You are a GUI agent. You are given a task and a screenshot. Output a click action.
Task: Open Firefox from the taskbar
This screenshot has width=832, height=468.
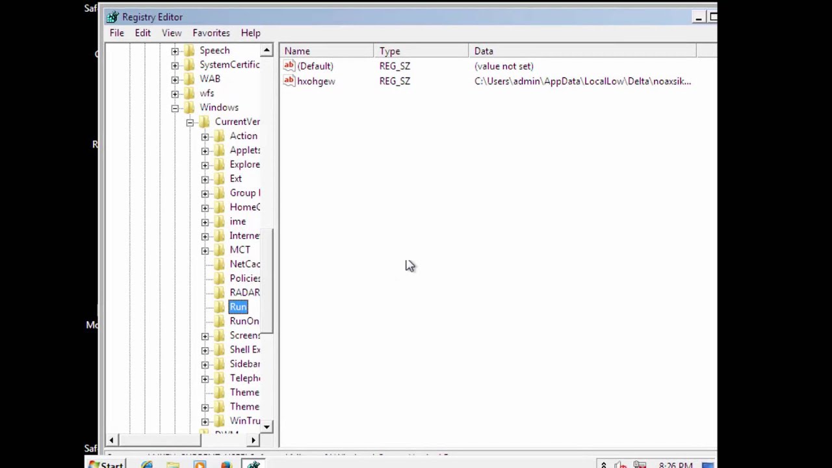point(226,464)
